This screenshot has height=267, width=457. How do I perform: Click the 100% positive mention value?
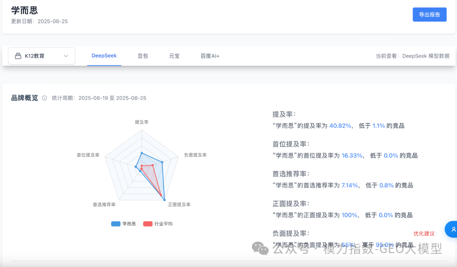pyautogui.click(x=349, y=215)
